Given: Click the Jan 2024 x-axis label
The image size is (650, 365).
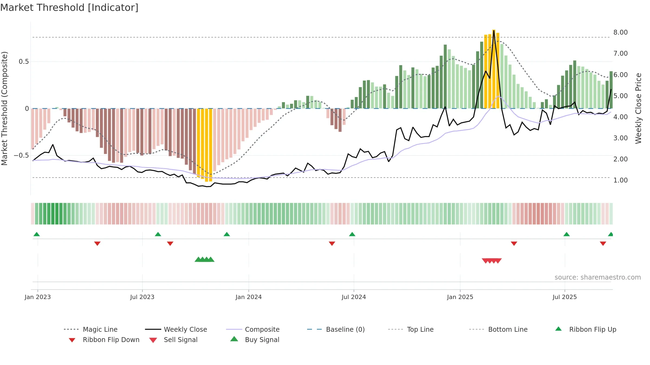Looking at the screenshot, I should tap(249, 297).
